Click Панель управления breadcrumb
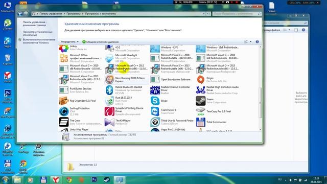The width and height of the screenshot is (327, 184). pyautogui.click(x=51, y=14)
